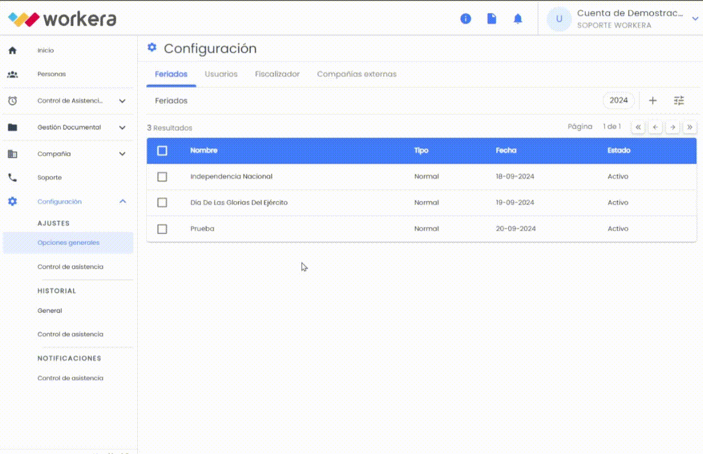This screenshot has height=454, width=703.
Task: Switch to the Fiscalizador tab
Action: point(277,74)
